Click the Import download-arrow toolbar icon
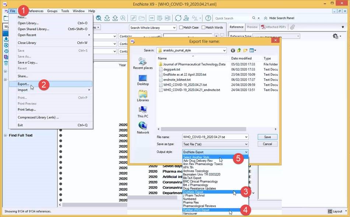Screen dimensions: 350x217 [107, 18]
